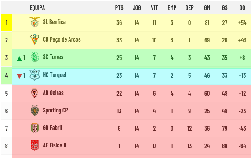Click the green up arrow for SC Torres
The height and width of the screenshot is (158, 251).
pos(19,59)
